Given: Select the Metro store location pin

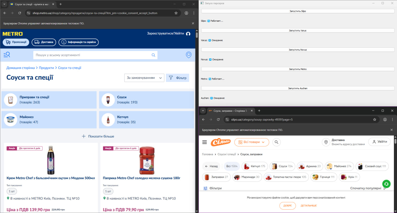Looking at the screenshot, I should pos(189,55).
